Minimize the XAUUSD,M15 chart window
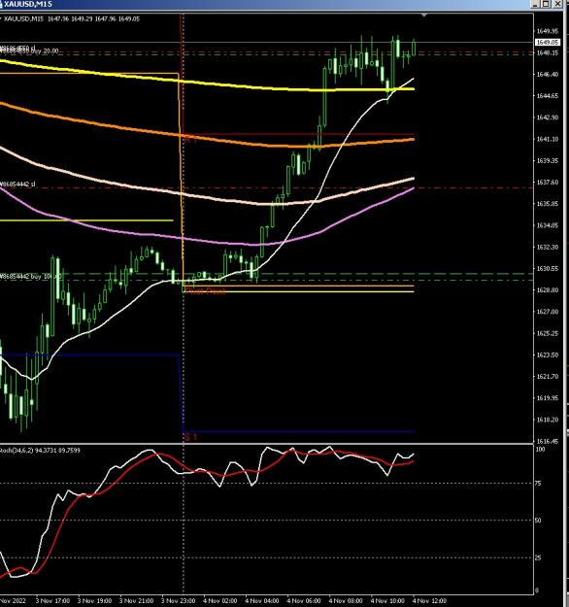Screen dimensions: 569x607 pyautogui.click(x=535, y=4)
